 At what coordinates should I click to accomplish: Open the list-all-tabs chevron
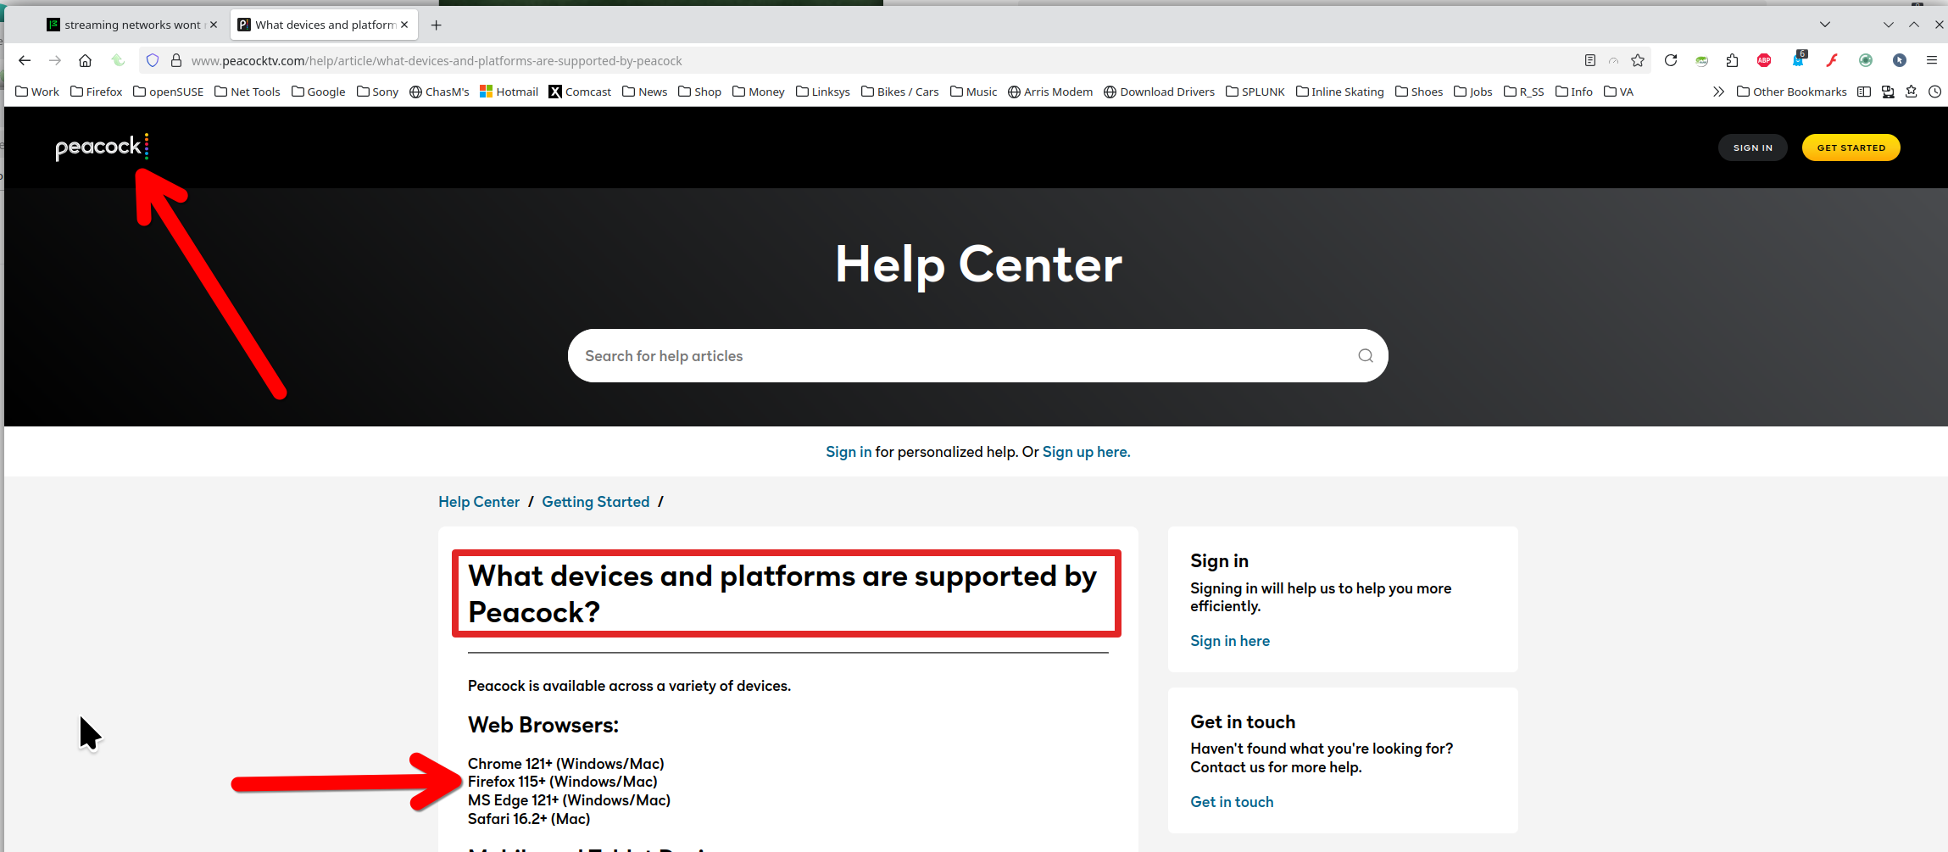pos(1825,25)
